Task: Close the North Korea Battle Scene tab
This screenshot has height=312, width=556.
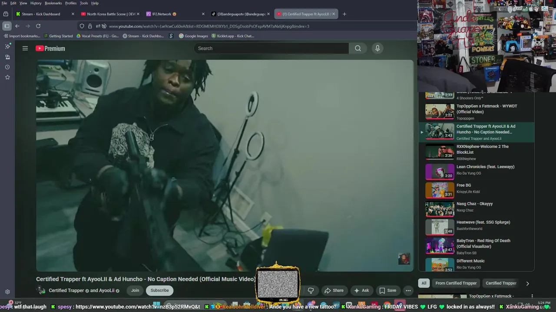Action: 138,14
